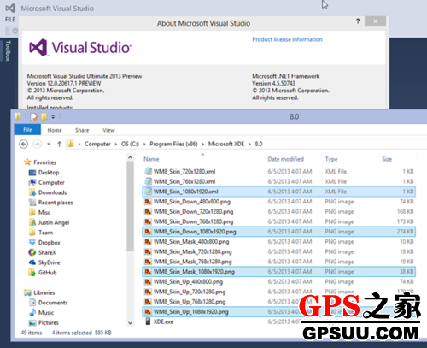
Task: Switch to the View ribbon tab
Action: point(108,130)
